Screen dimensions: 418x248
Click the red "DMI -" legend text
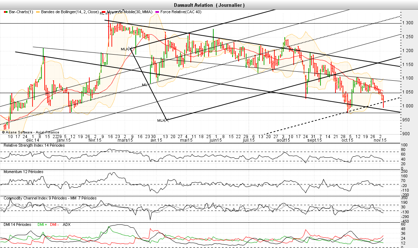point(54,224)
